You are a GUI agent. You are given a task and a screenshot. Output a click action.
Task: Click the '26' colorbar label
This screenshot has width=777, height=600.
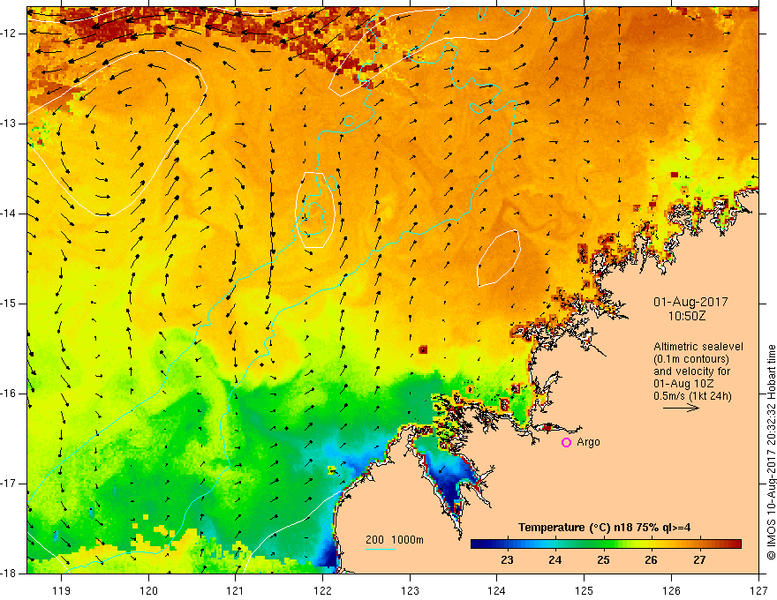coord(651,560)
